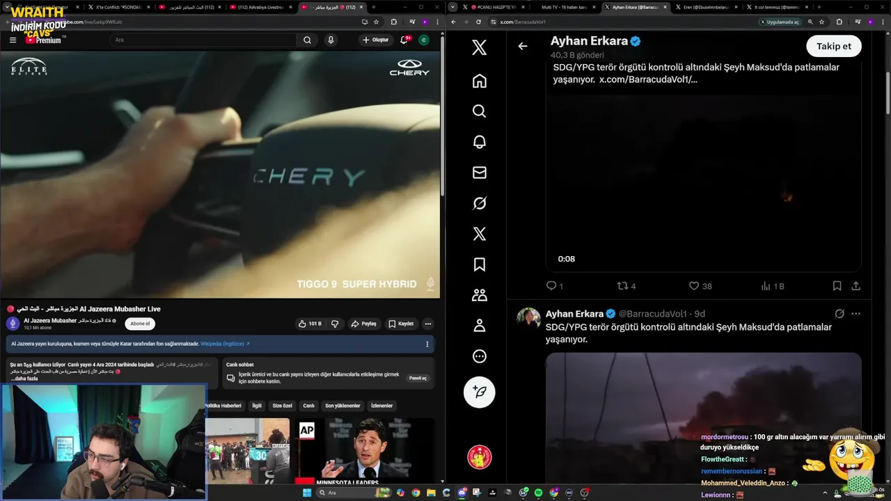The width and height of the screenshot is (891, 501).
Task: Click the X logo at sidebar top
Action: [x=479, y=47]
